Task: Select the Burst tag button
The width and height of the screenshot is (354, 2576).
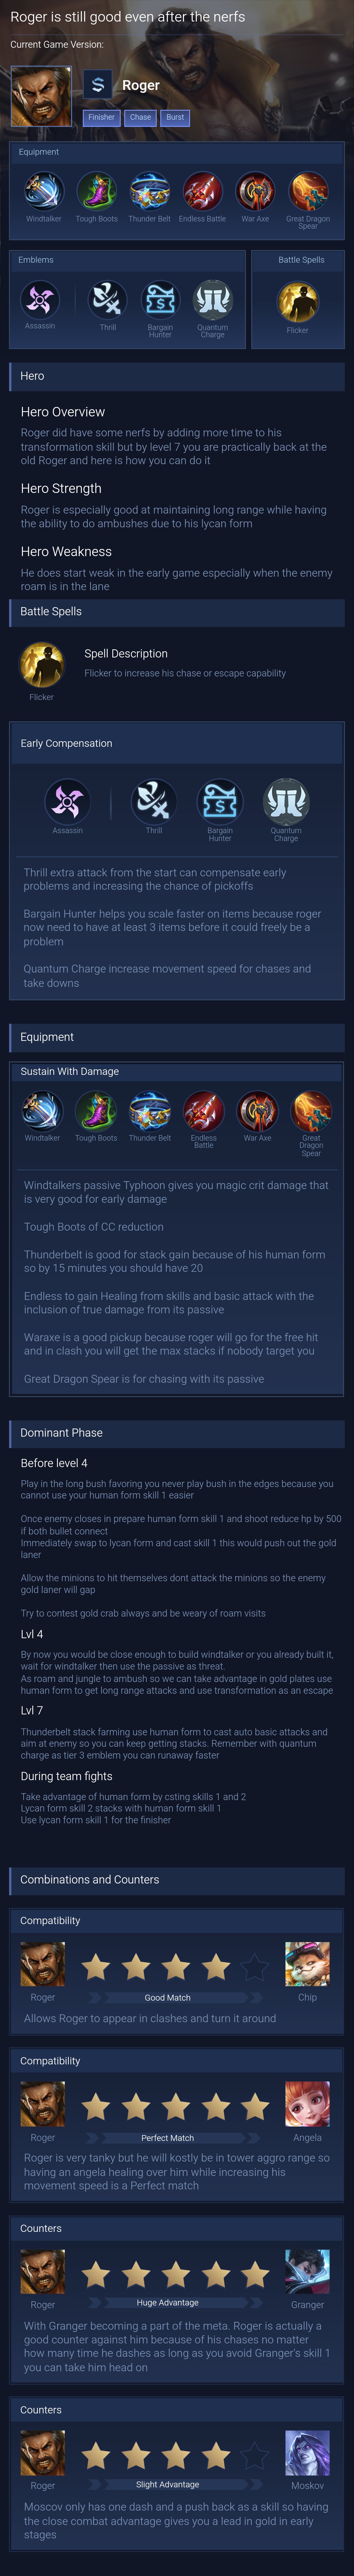Action: [x=175, y=117]
